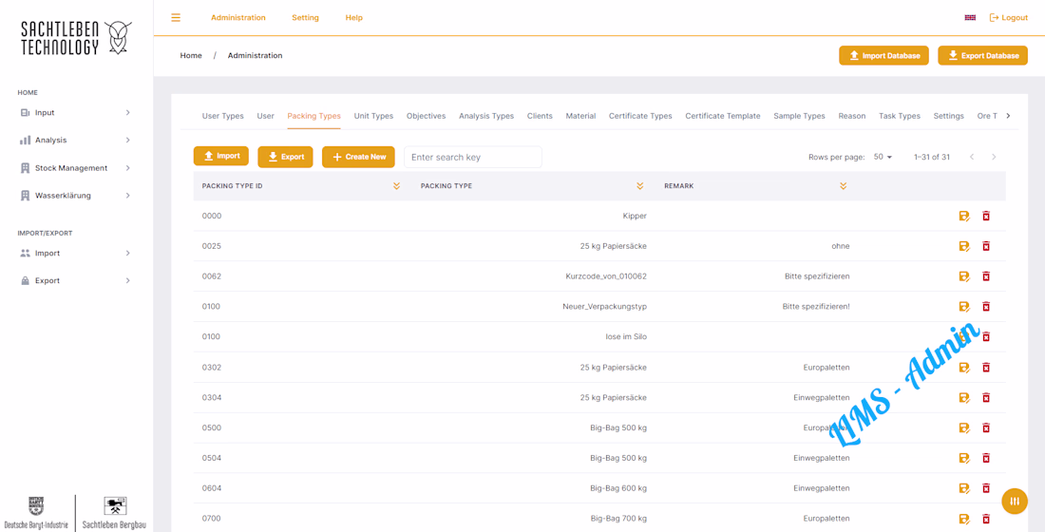
Task: Expand the Wasserklärung sidebar section
Action: click(x=76, y=196)
